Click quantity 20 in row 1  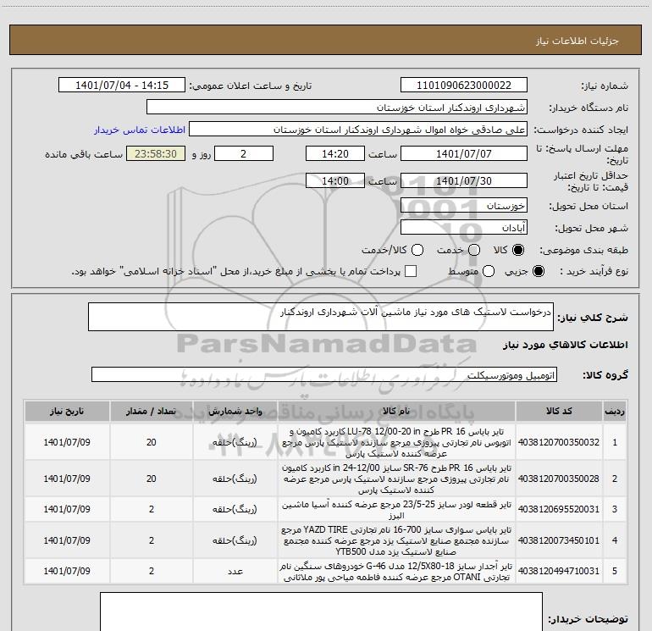click(151, 442)
